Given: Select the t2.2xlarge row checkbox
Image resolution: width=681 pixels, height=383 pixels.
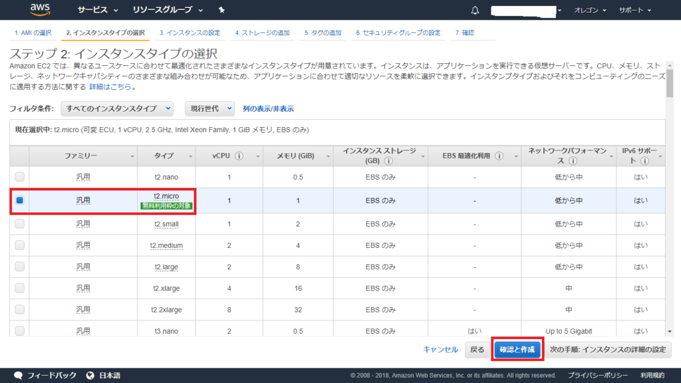Looking at the screenshot, I should click(19, 309).
